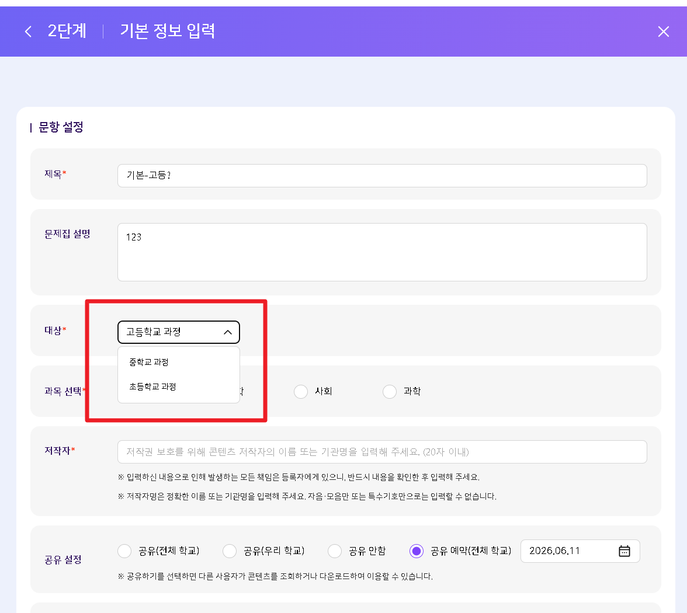Click the 제목 title input field
Screen dimensions: 687x613
click(382, 176)
